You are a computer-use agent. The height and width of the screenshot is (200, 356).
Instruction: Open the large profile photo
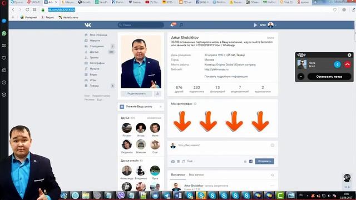[x=141, y=62]
